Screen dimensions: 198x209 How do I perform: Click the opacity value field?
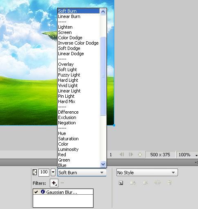(44, 172)
